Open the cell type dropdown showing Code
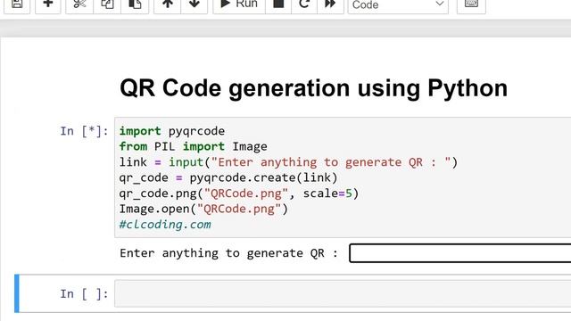The image size is (571, 321). tap(398, 4)
